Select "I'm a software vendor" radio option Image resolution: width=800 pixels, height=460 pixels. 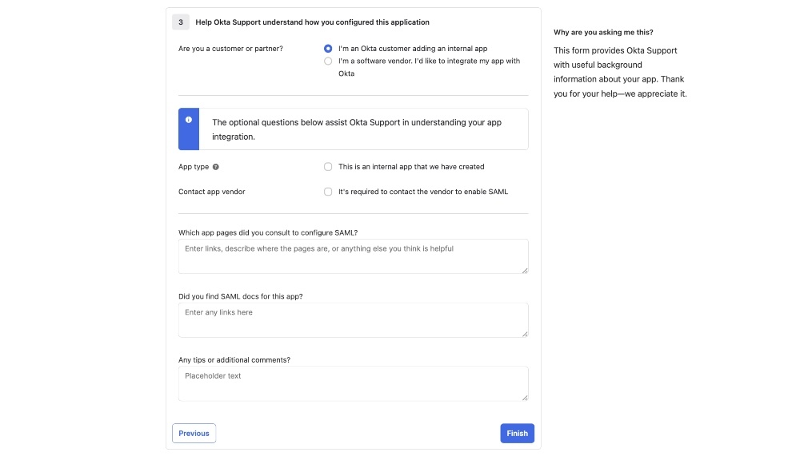click(328, 61)
